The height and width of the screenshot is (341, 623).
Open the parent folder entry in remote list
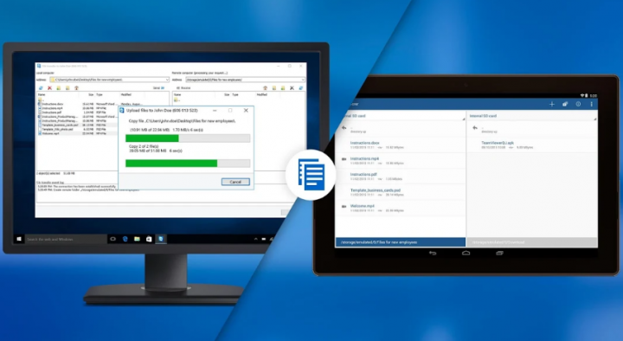point(177,100)
